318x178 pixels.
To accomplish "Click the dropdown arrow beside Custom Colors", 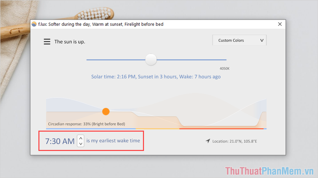I will pos(262,40).
